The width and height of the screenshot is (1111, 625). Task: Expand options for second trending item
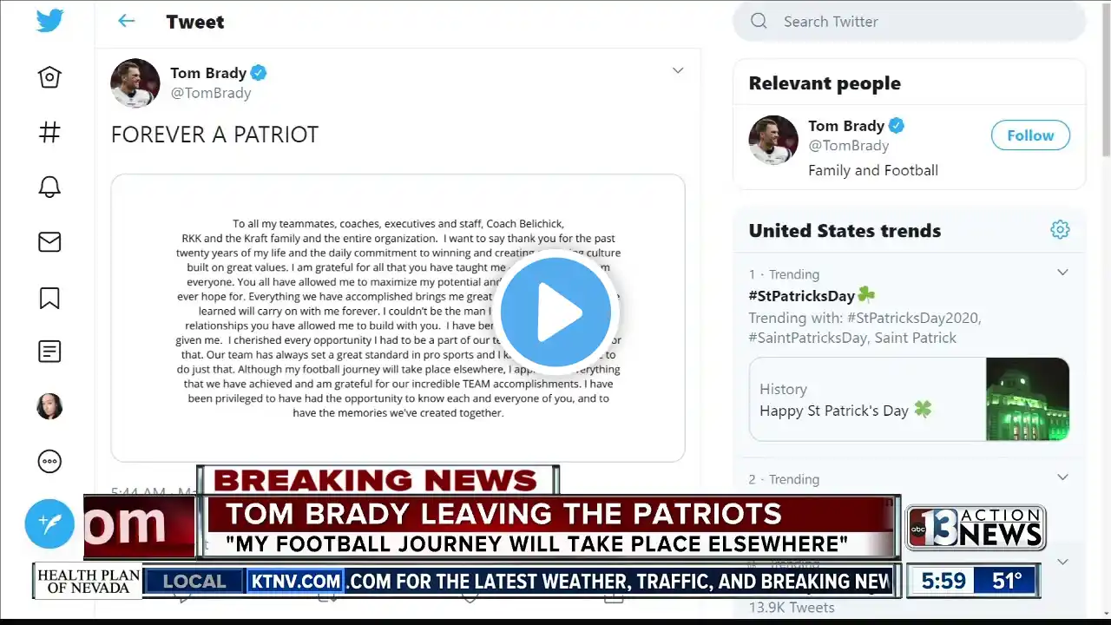[1062, 477]
